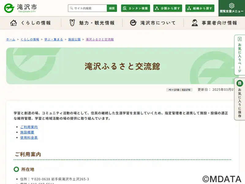Screen dimensions: 245x184
Task: Click the address line 〒020-0638
Action: pyautogui.click(x=55, y=179)
